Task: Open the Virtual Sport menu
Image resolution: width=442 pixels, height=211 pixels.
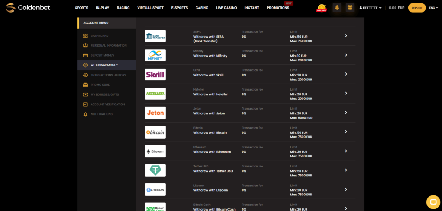Action: (150, 8)
